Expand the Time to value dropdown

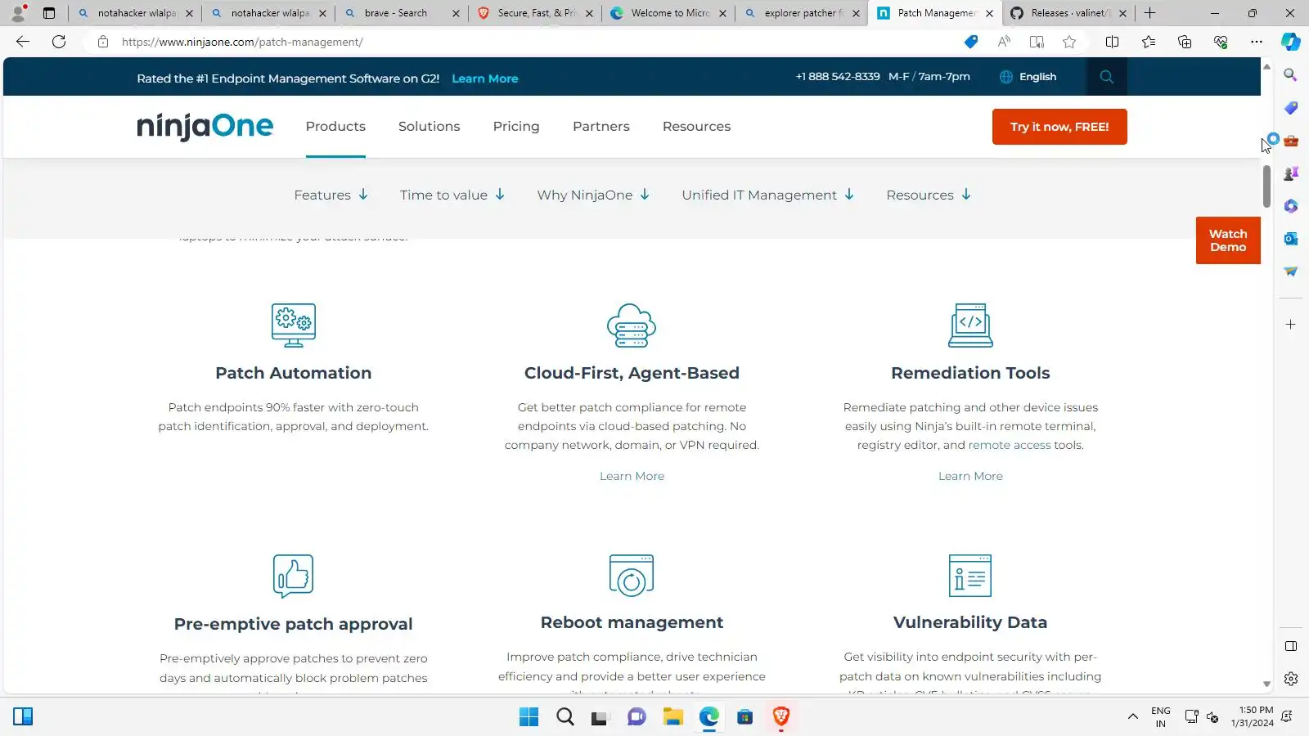[452, 195]
